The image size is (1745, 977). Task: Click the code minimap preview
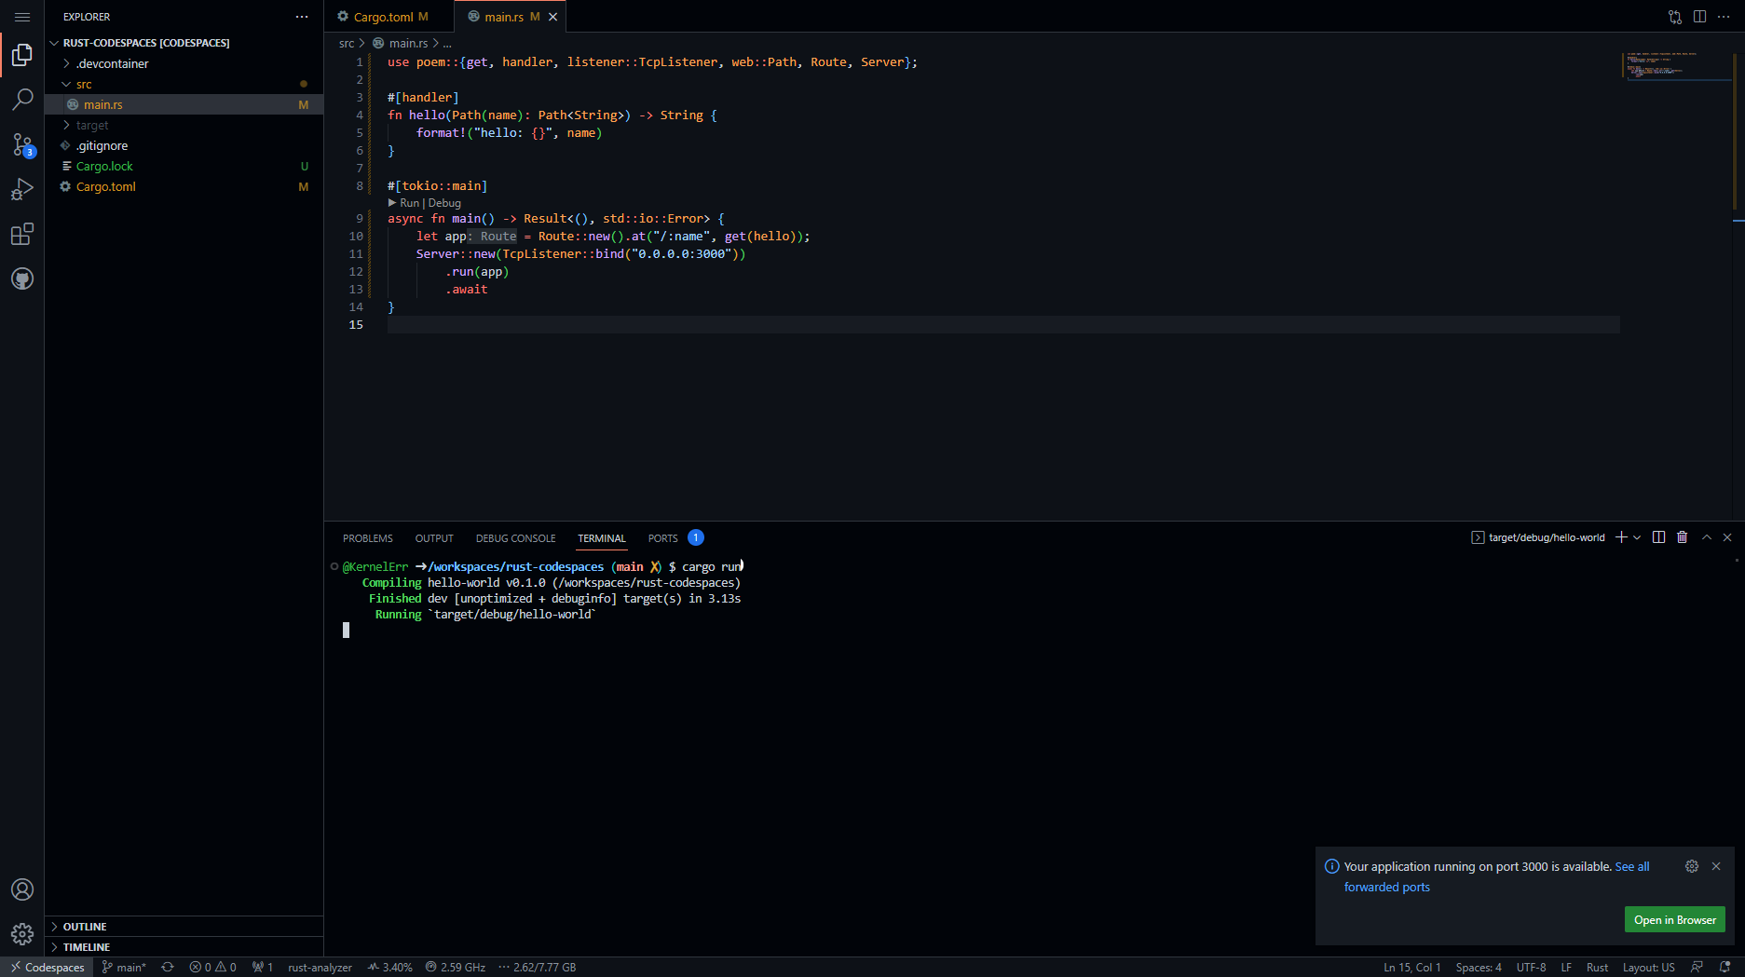coord(1675,66)
